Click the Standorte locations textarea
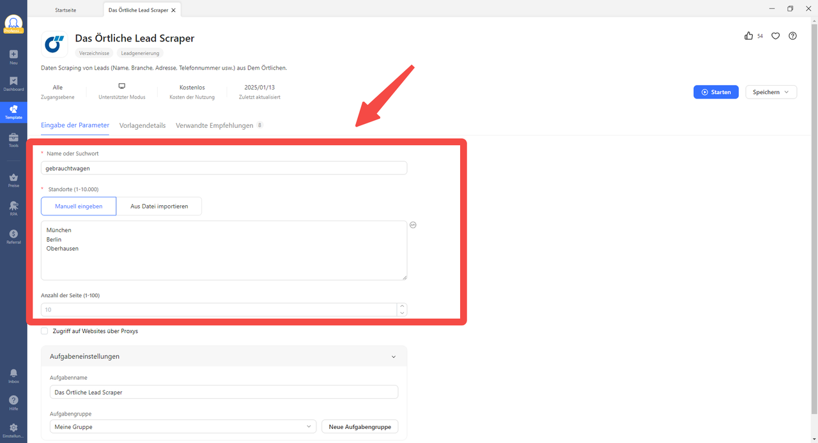This screenshot has width=818, height=443. pos(224,251)
